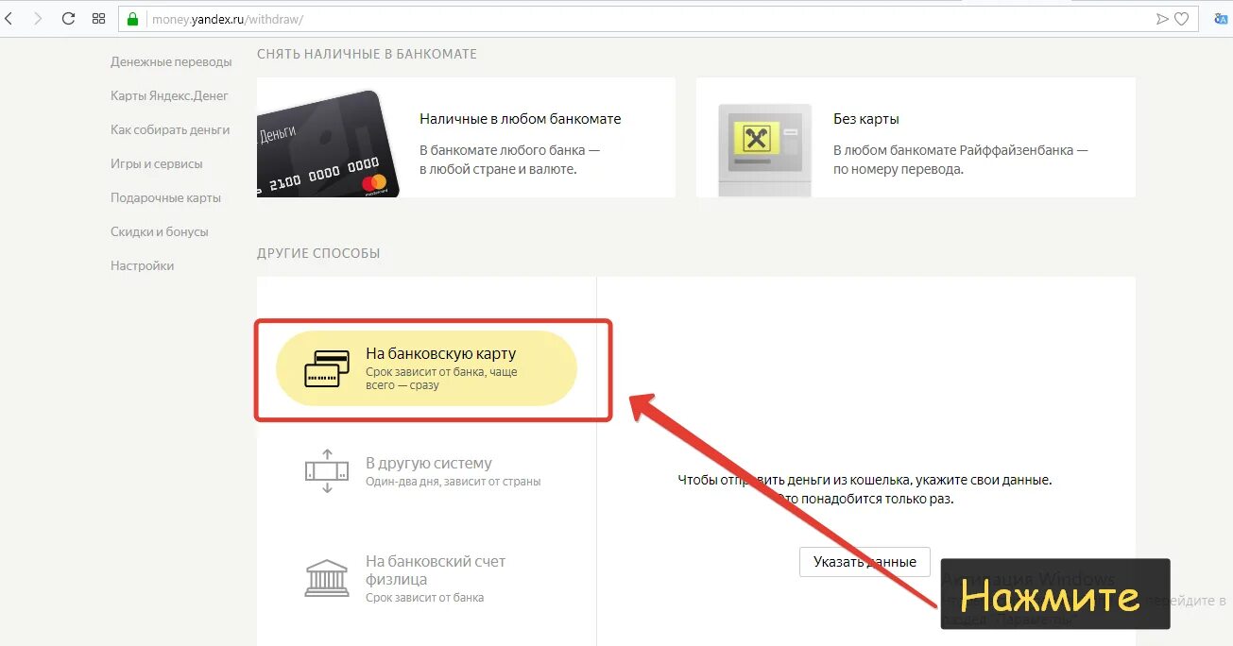Select Наличные в любом банкомате option

click(466, 138)
